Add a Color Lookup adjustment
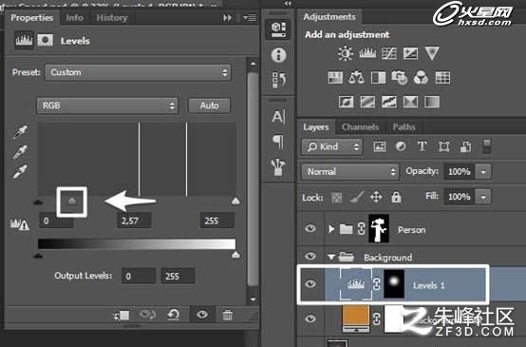The width and height of the screenshot is (526, 347). [x=442, y=78]
